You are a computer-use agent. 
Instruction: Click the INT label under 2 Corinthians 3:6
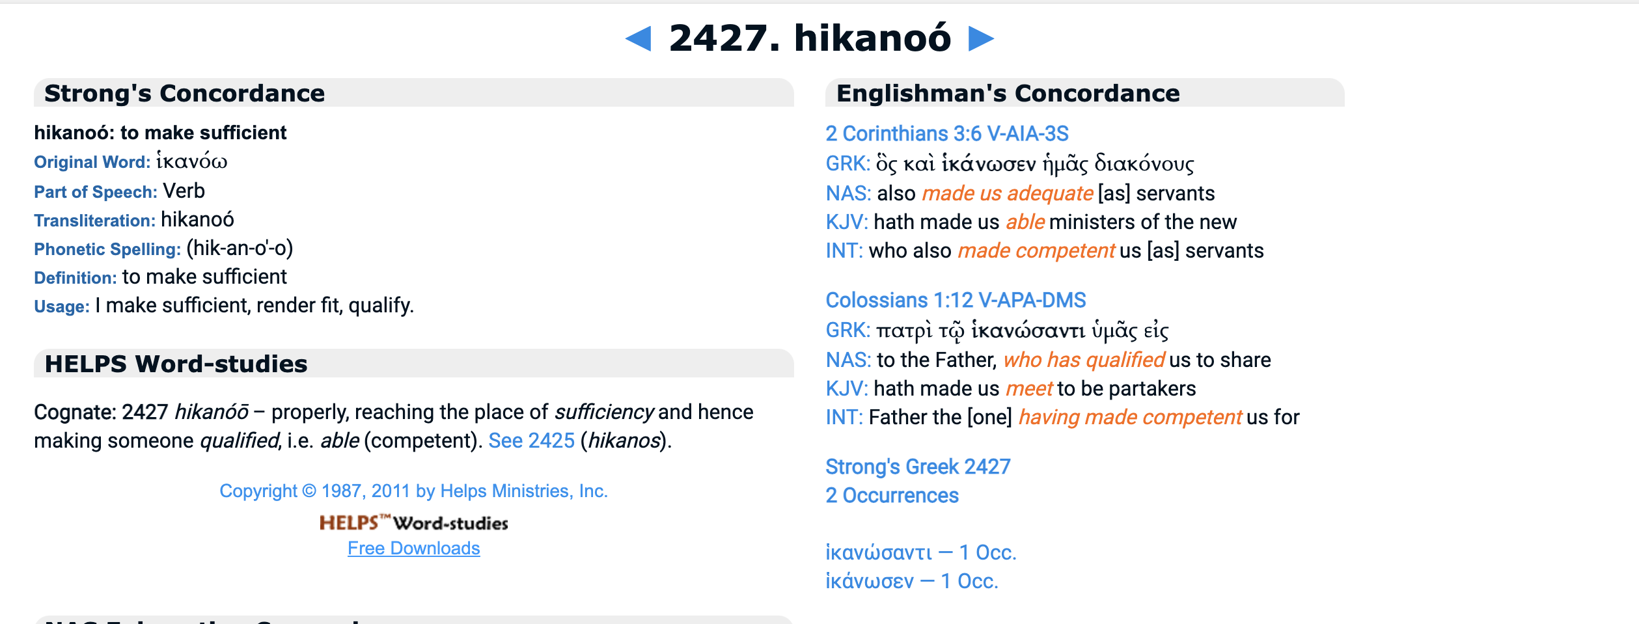[844, 251]
